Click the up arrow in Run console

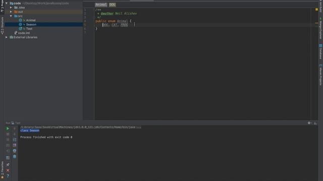click(15, 129)
